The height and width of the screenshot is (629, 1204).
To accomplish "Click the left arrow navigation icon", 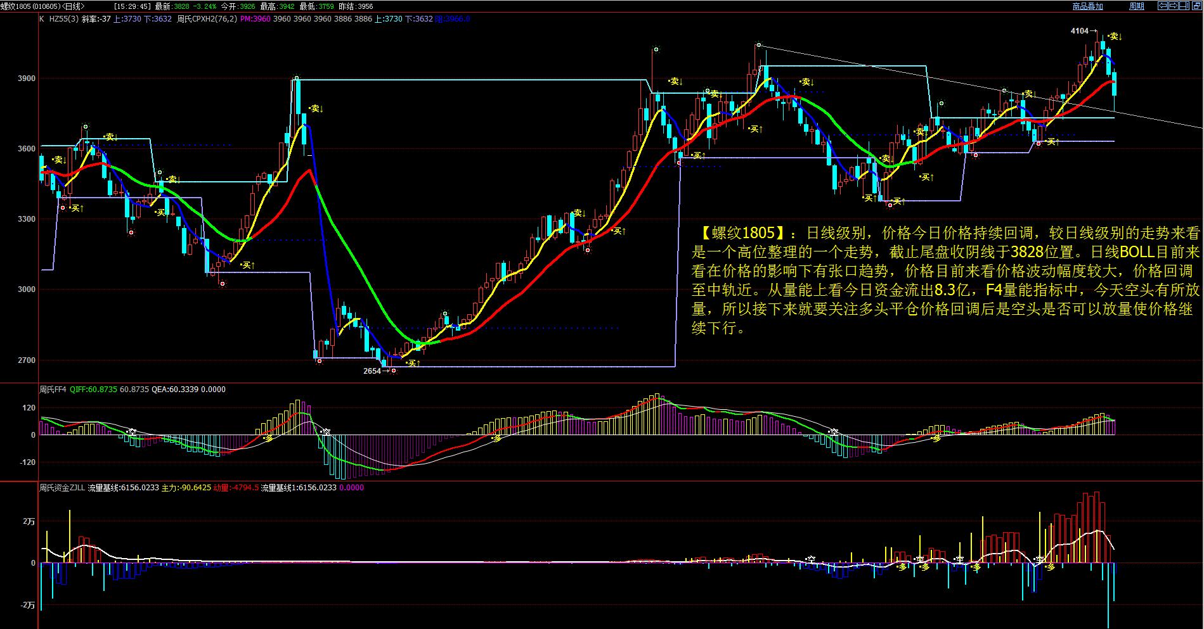I will (1163, 6).
